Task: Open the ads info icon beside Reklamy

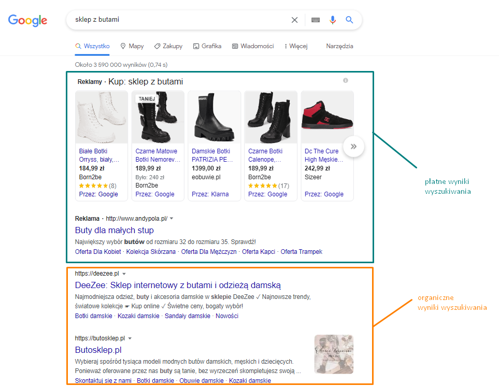Action: 346,80
